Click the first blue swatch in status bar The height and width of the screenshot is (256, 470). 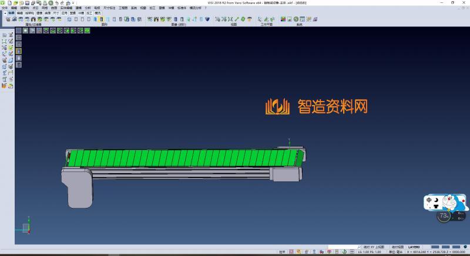[435, 247]
